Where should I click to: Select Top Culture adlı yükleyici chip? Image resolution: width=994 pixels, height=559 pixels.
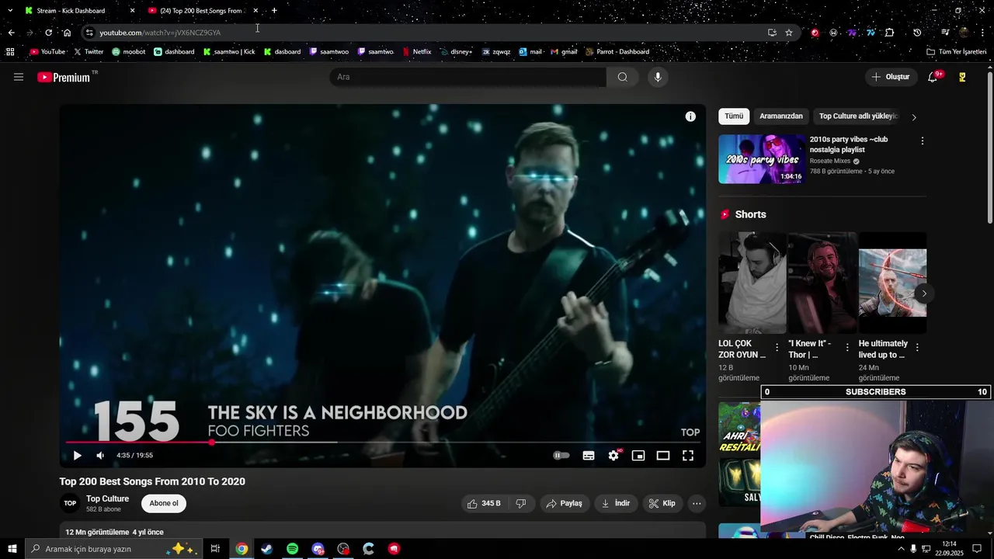(x=858, y=116)
